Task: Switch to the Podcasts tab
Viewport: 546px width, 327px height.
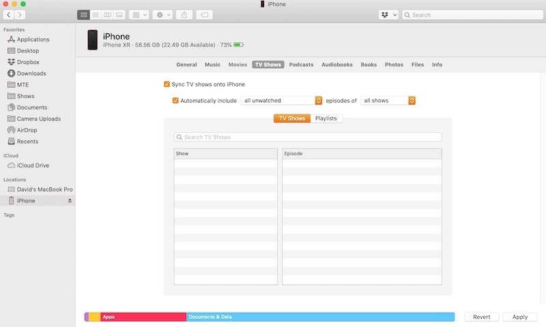Action: (x=301, y=65)
